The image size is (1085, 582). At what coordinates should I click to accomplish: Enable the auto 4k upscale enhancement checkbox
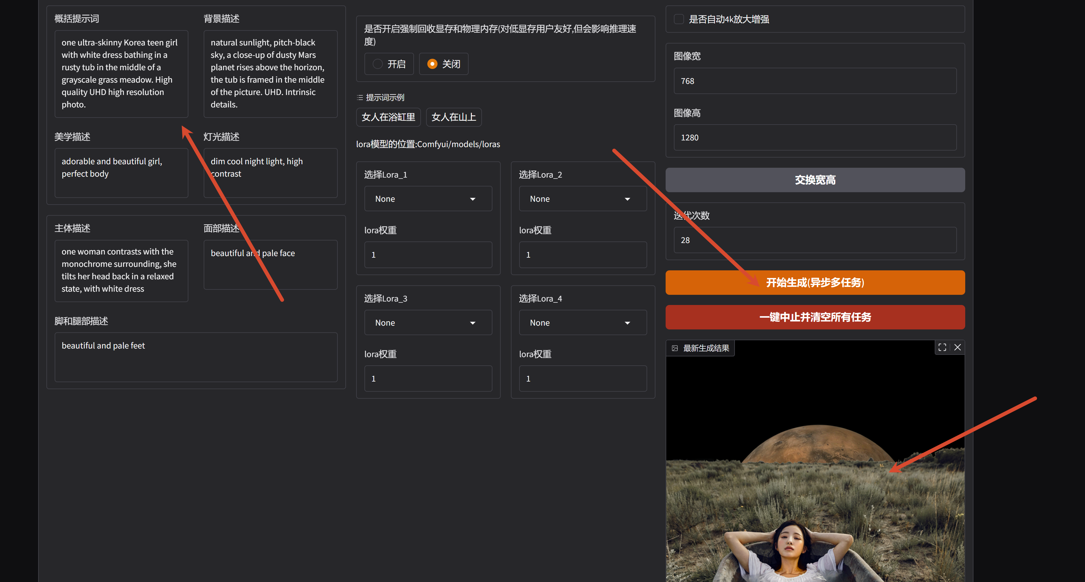click(679, 19)
